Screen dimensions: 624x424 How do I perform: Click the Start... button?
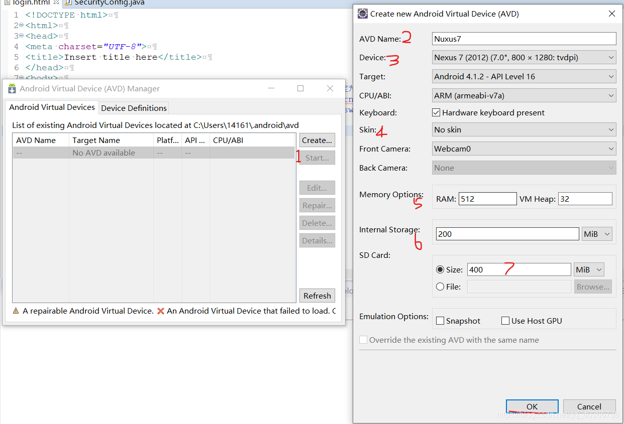coord(317,158)
